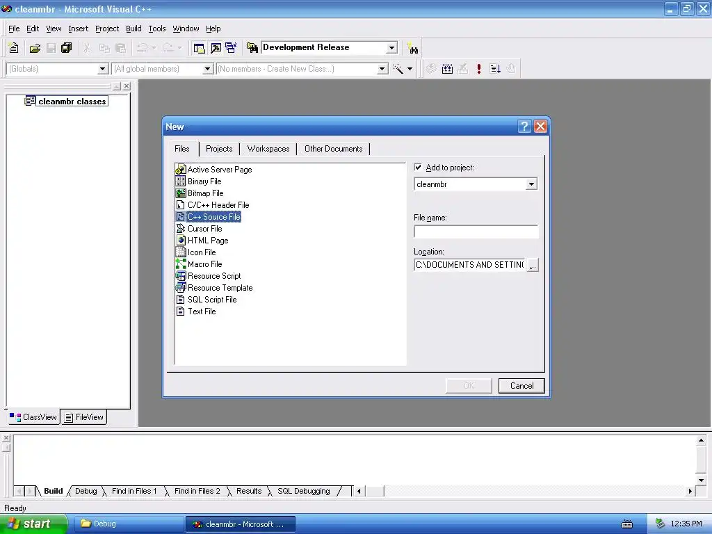712x534 pixels.
Task: Click the Insert Breakpoint hand icon
Action: 511,69
